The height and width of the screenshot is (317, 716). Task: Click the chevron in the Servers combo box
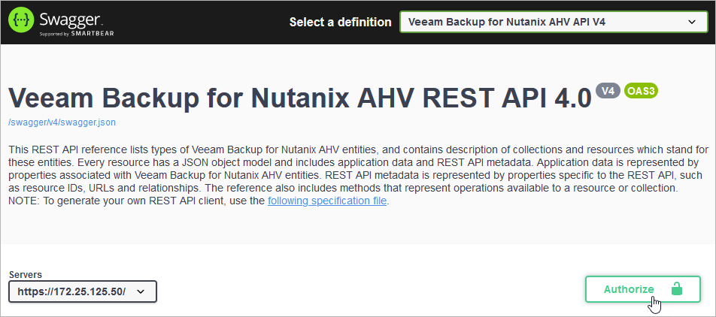pyautogui.click(x=141, y=292)
